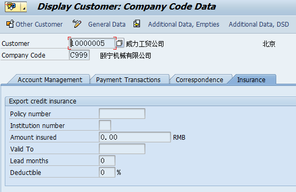The image size is (296, 192).
Task: Click the customer name 威力工贸公司
Action: pyautogui.click(x=145, y=44)
